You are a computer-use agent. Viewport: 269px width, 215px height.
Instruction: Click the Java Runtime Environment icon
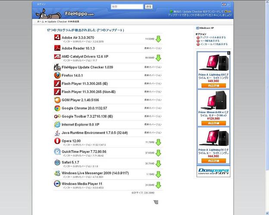click(57, 133)
